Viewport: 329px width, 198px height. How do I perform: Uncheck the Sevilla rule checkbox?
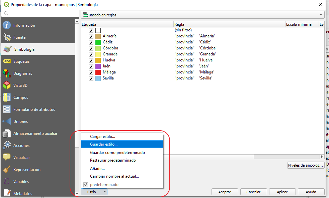pos(91,78)
